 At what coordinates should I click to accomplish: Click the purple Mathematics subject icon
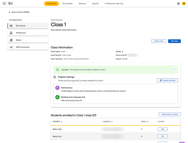pos(57,88)
